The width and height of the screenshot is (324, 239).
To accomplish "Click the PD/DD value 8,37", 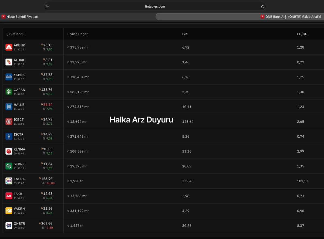I will tap(301, 226).
